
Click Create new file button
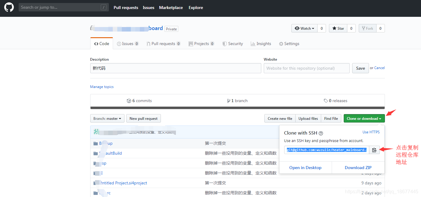point(280,118)
